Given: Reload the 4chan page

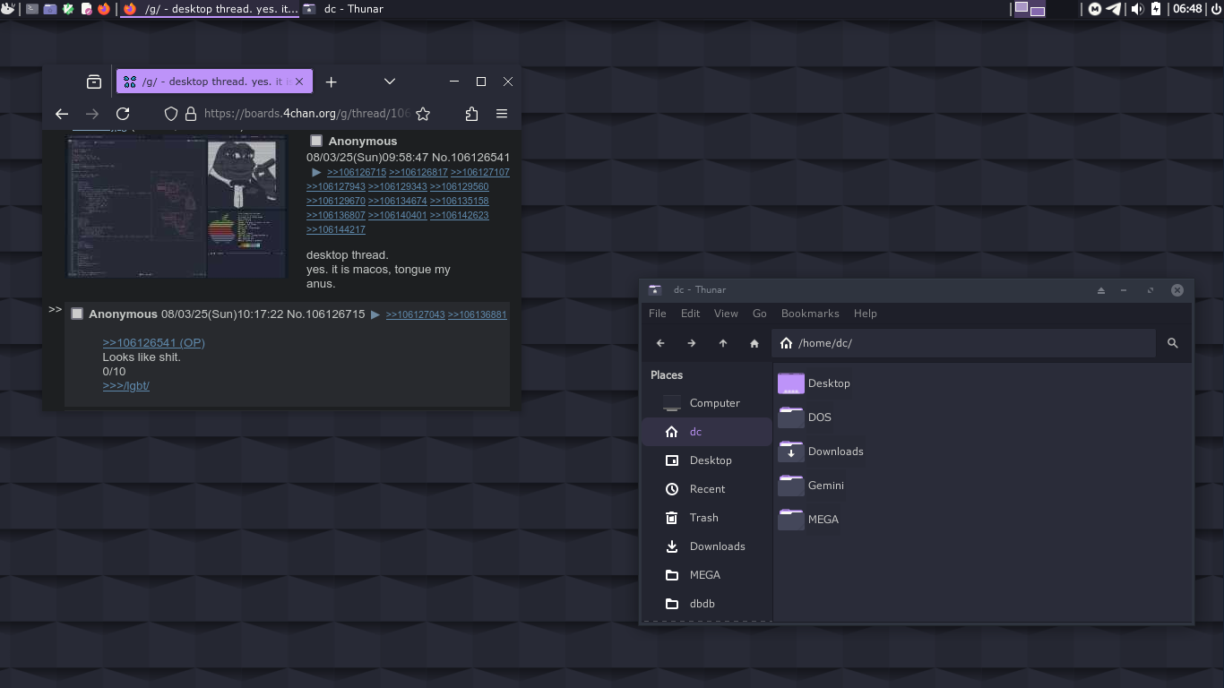Looking at the screenshot, I should (x=123, y=114).
